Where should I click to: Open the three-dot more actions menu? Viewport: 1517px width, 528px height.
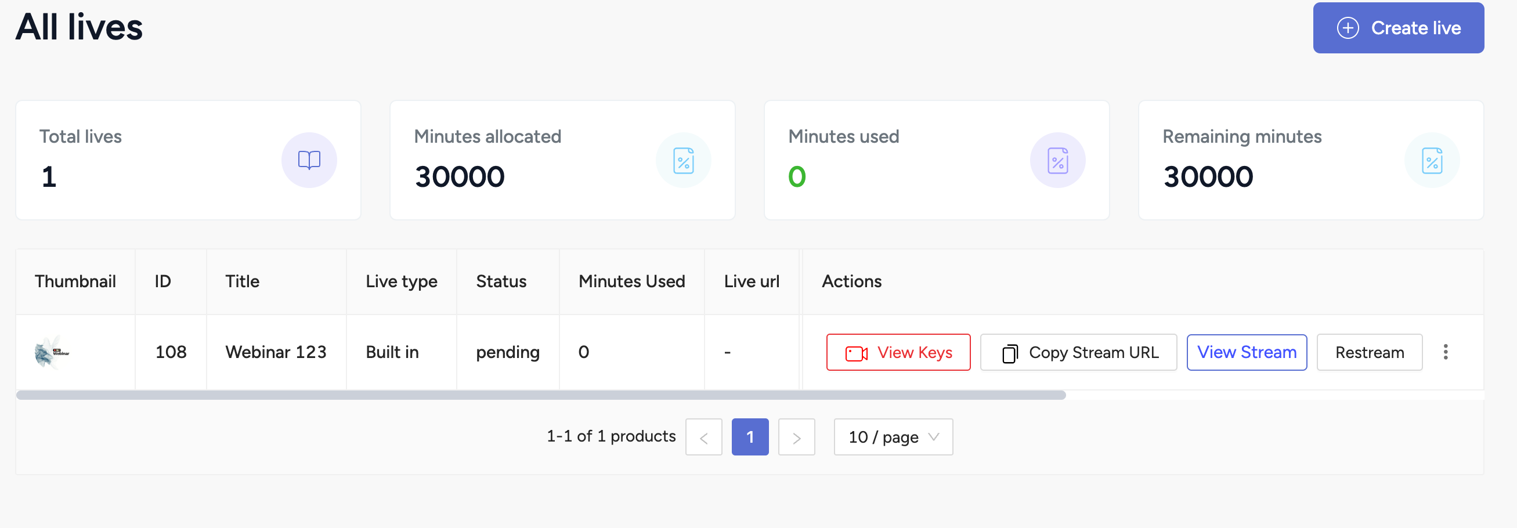coord(1445,352)
